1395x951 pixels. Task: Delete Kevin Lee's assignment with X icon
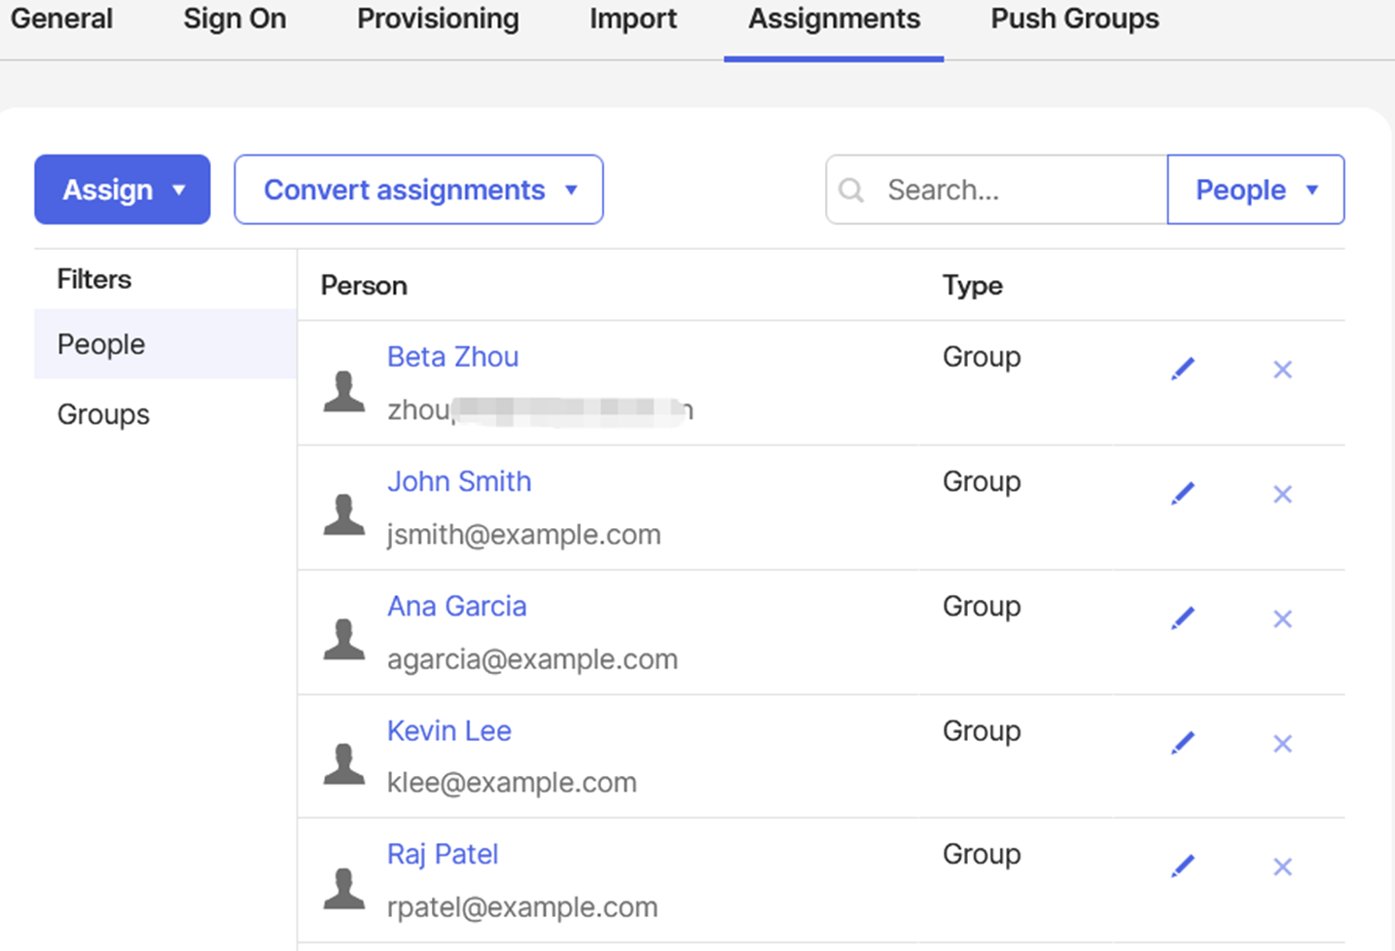(x=1282, y=744)
